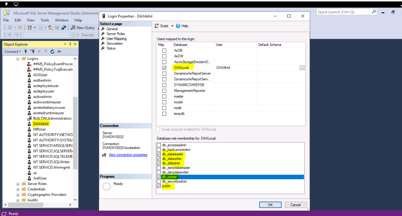Click the Stop square icon in Object Explorer

[x=39, y=51]
